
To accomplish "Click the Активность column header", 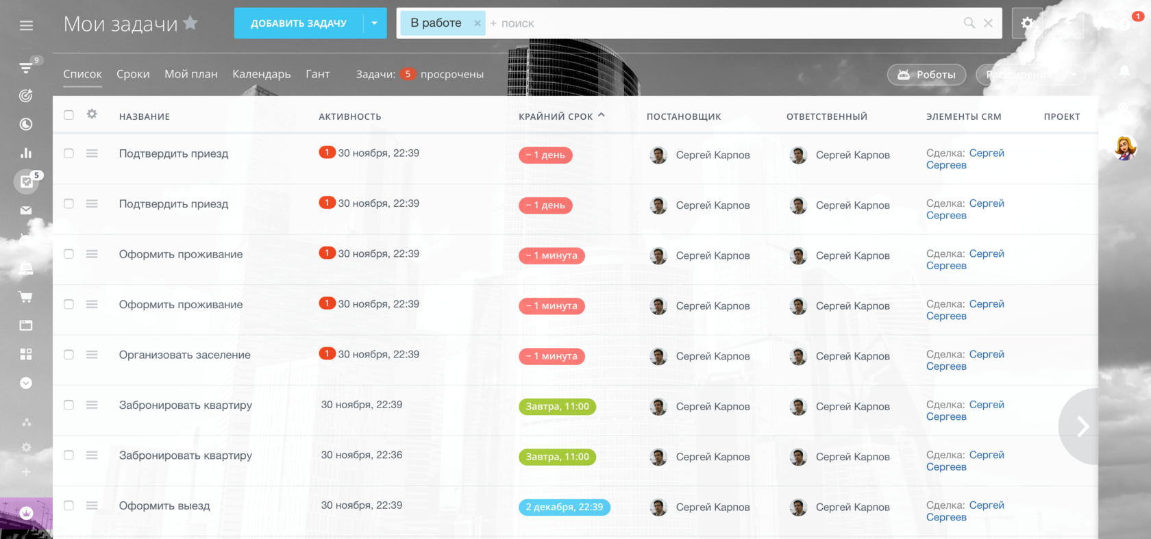I will pyautogui.click(x=350, y=116).
